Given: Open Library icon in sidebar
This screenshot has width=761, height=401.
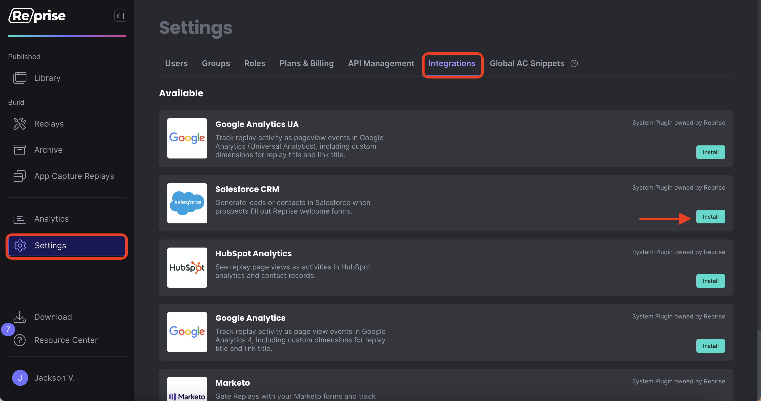Looking at the screenshot, I should coord(19,78).
